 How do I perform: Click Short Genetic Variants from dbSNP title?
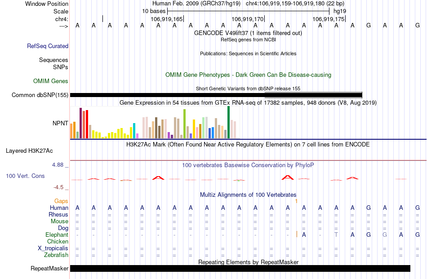[248, 89]
